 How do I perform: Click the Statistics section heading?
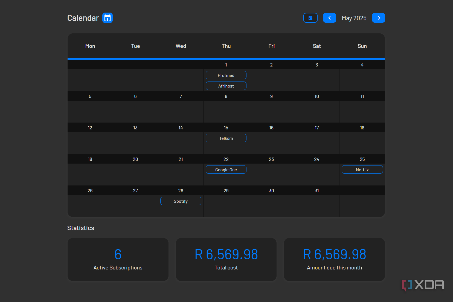(81, 228)
